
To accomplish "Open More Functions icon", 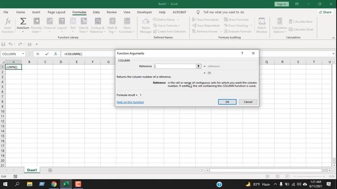I will [x=127, y=25].
